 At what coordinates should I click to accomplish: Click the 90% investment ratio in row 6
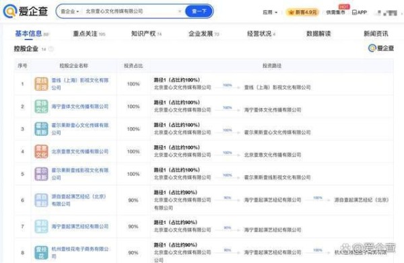pyautogui.click(x=133, y=200)
